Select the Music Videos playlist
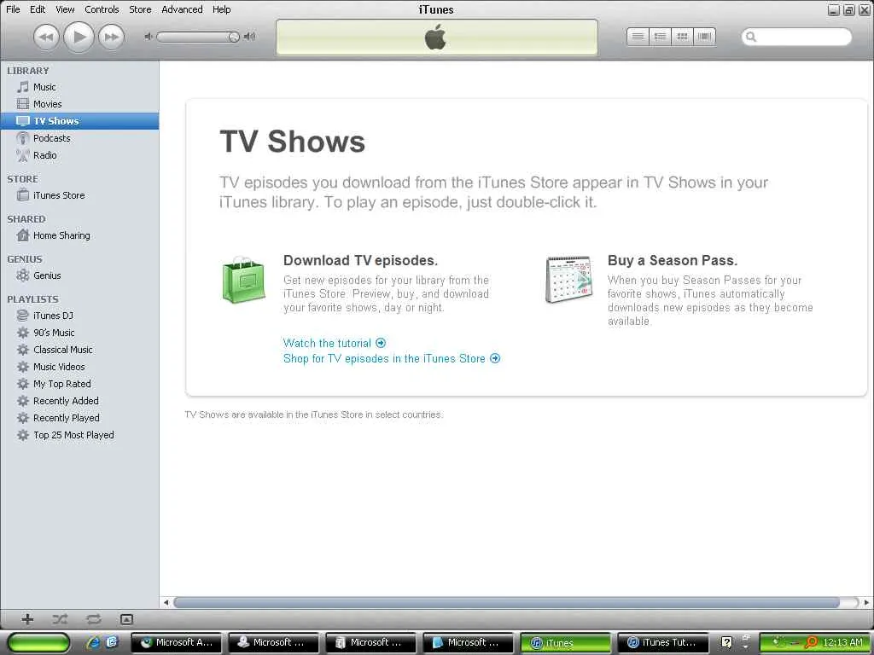 coord(79,367)
